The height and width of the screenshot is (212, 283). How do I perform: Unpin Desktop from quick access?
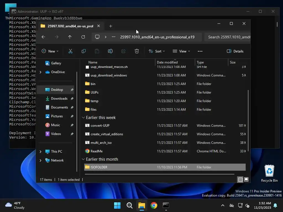click(x=72, y=90)
